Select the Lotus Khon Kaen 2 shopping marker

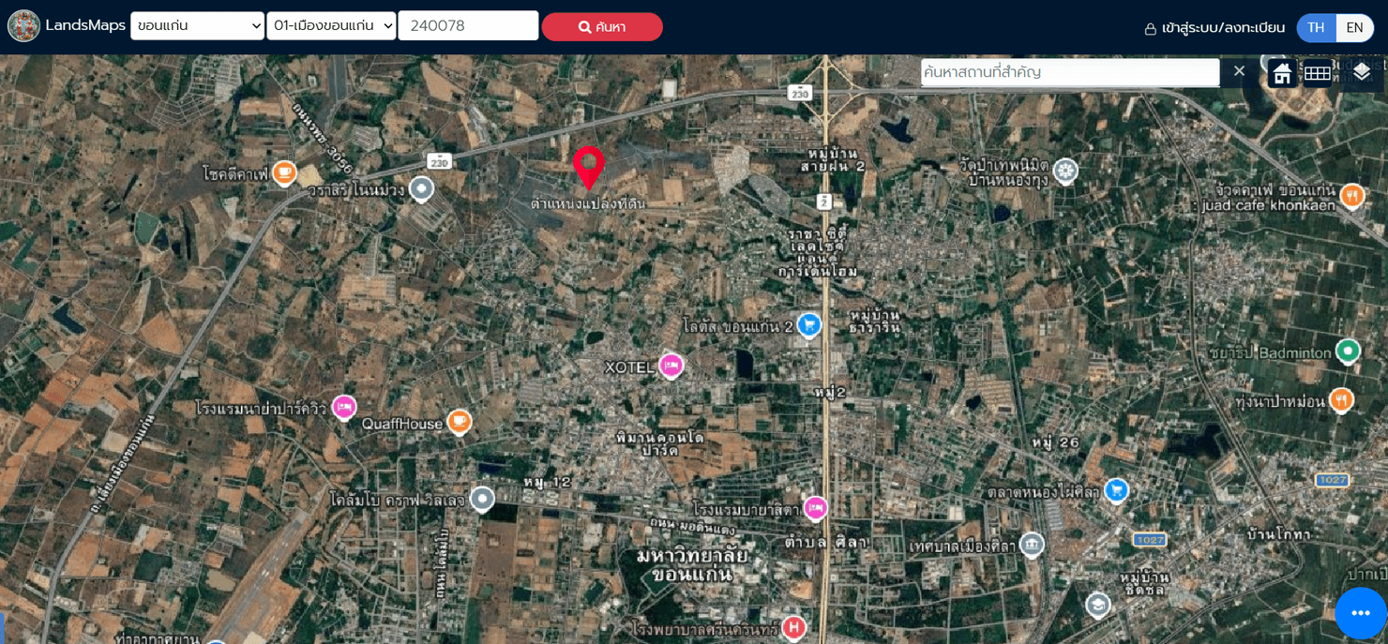point(808,325)
